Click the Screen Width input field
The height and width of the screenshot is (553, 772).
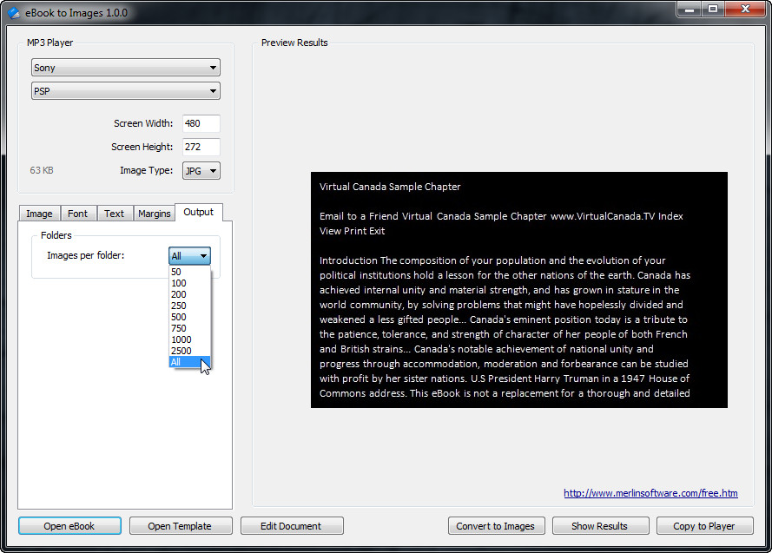click(201, 123)
